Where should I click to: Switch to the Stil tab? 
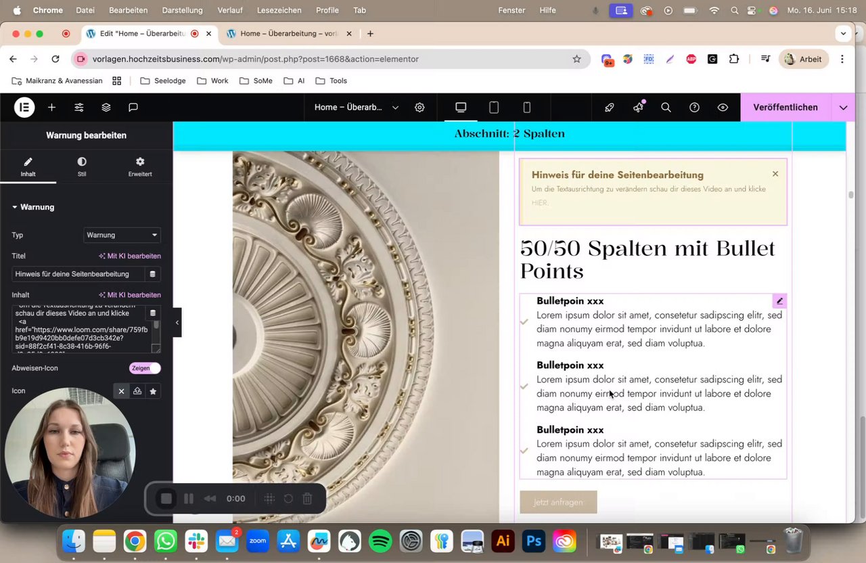point(82,166)
